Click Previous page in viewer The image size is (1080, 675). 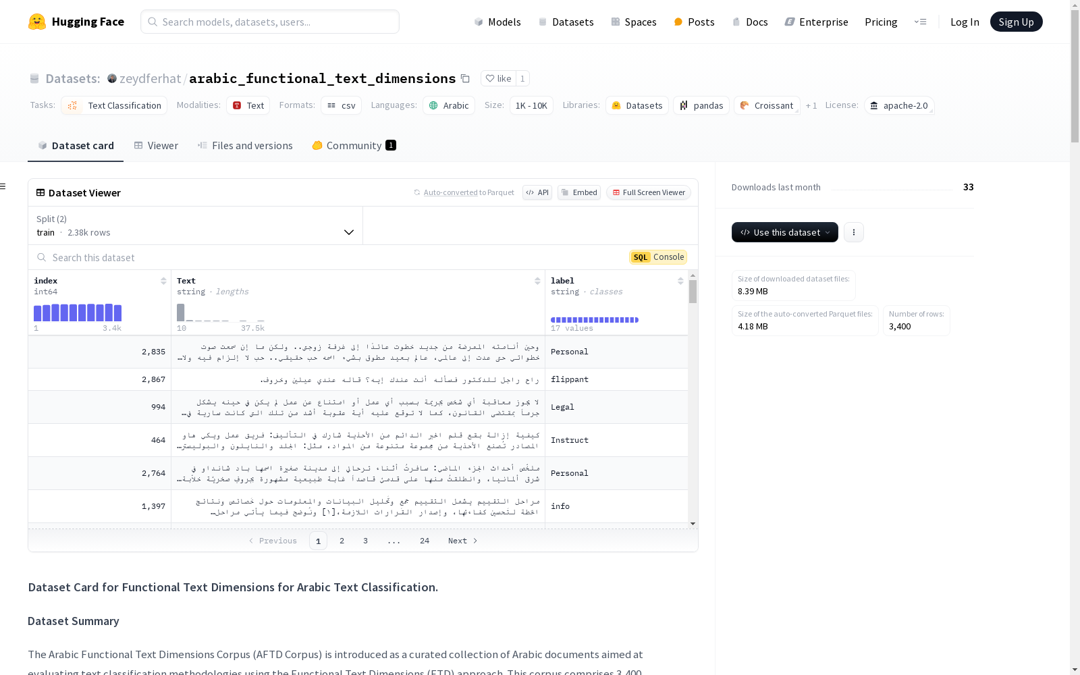click(273, 541)
